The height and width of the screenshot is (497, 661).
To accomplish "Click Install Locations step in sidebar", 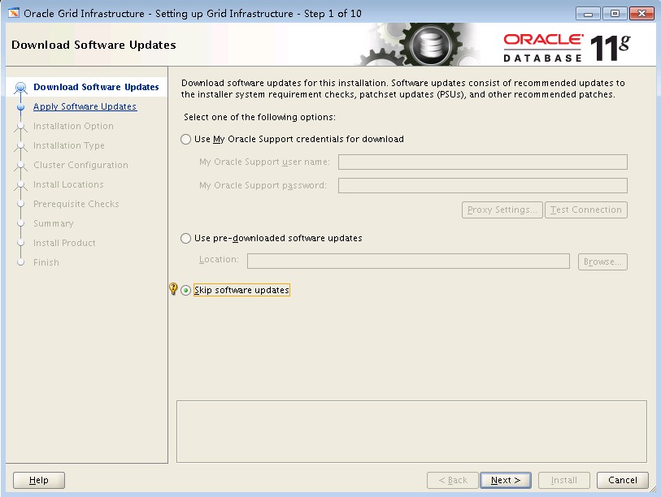I will [x=68, y=184].
